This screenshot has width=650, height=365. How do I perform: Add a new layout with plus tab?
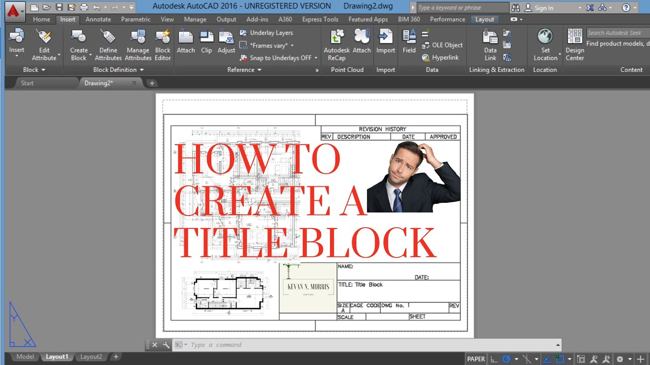[x=116, y=357]
